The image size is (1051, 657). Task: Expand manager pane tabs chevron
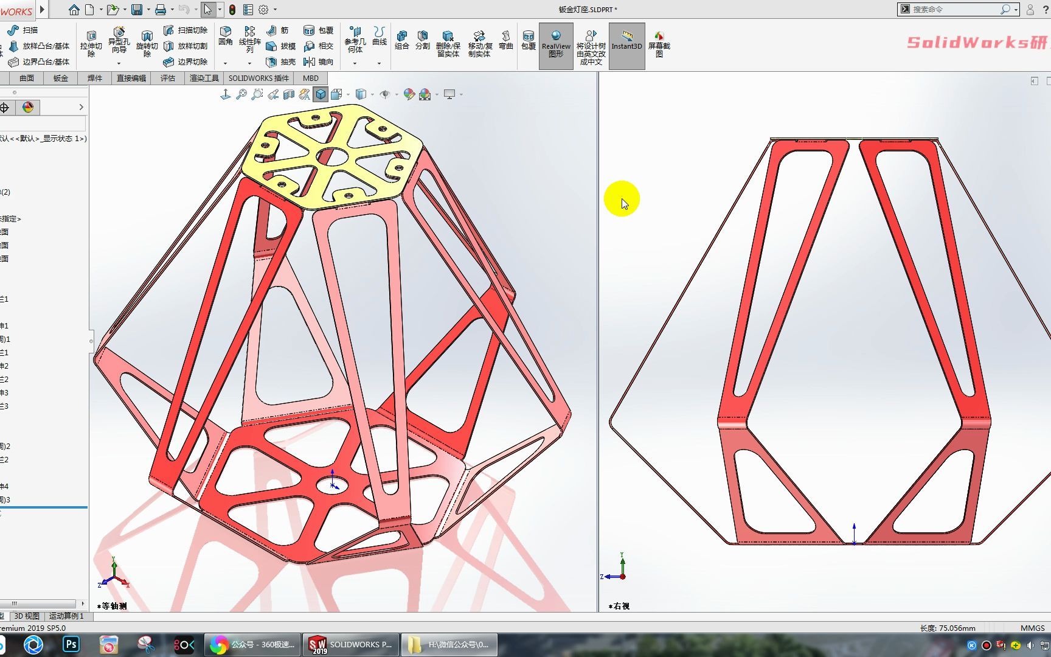[81, 107]
